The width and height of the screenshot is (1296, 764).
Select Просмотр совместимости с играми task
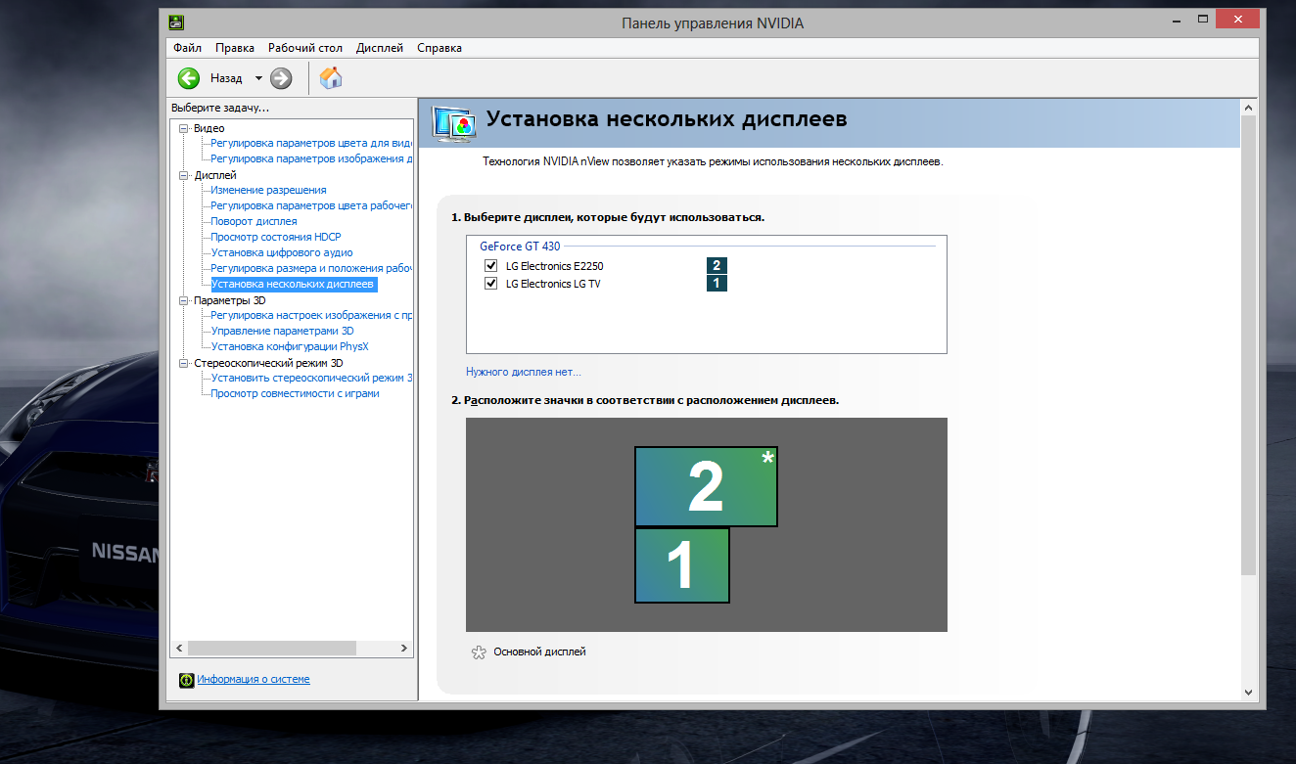pyautogui.click(x=296, y=393)
